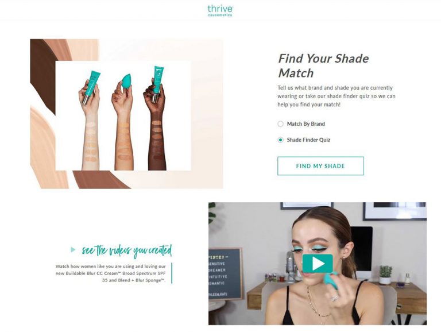The image size is (441, 332).
Task: Click the terracotta swatch stroke at the image bottom
Action: pos(101,179)
